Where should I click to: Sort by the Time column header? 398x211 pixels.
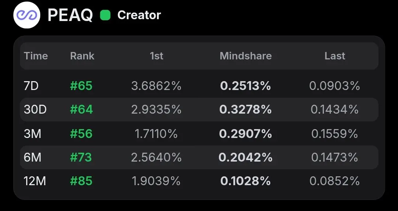click(36, 56)
